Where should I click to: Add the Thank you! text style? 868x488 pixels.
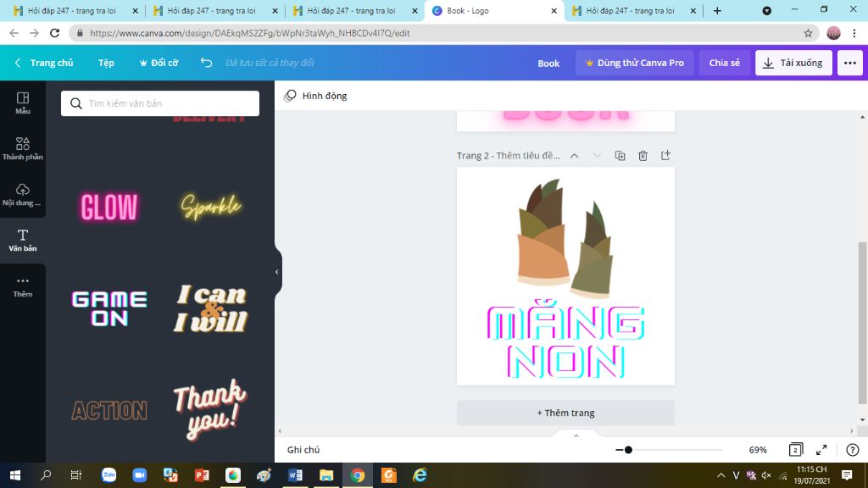tap(211, 410)
